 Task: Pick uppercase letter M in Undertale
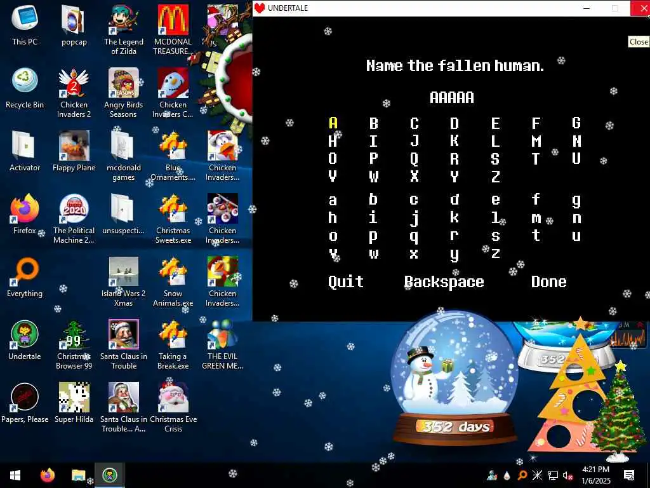[x=536, y=140]
